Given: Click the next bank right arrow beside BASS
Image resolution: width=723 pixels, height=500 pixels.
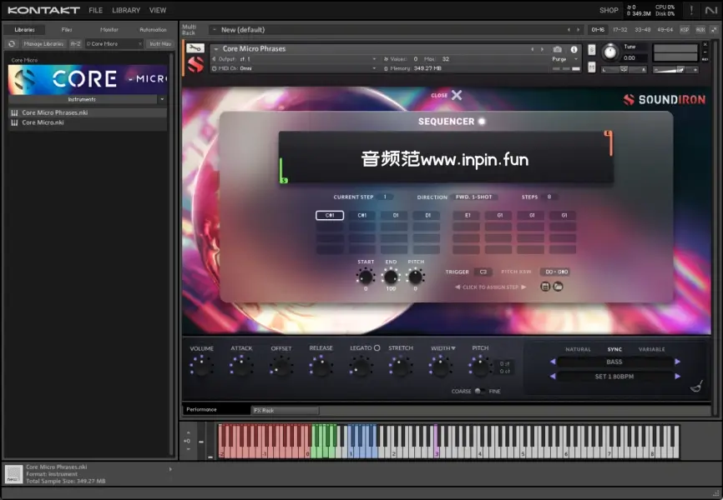Looking at the screenshot, I should click(677, 362).
